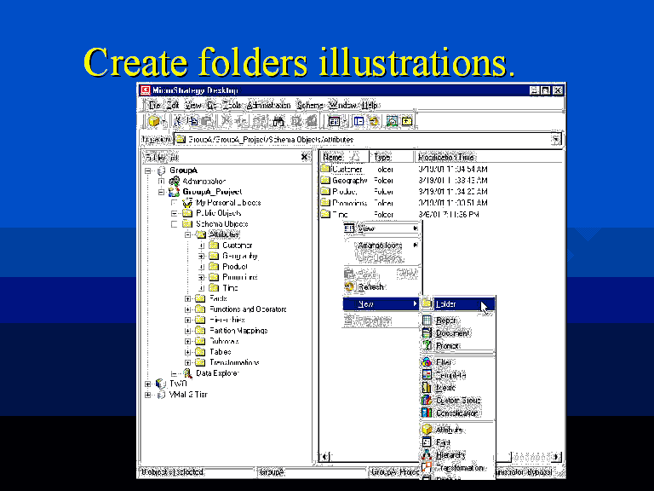Choose Report from the New submenu
The image size is (654, 491).
click(446, 321)
